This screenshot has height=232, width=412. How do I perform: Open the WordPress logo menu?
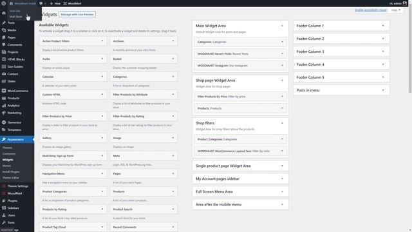(x=3, y=3)
